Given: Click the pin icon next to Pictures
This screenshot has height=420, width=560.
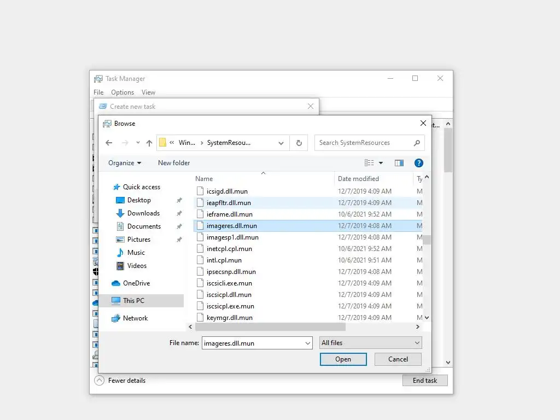Looking at the screenshot, I should coord(179,240).
